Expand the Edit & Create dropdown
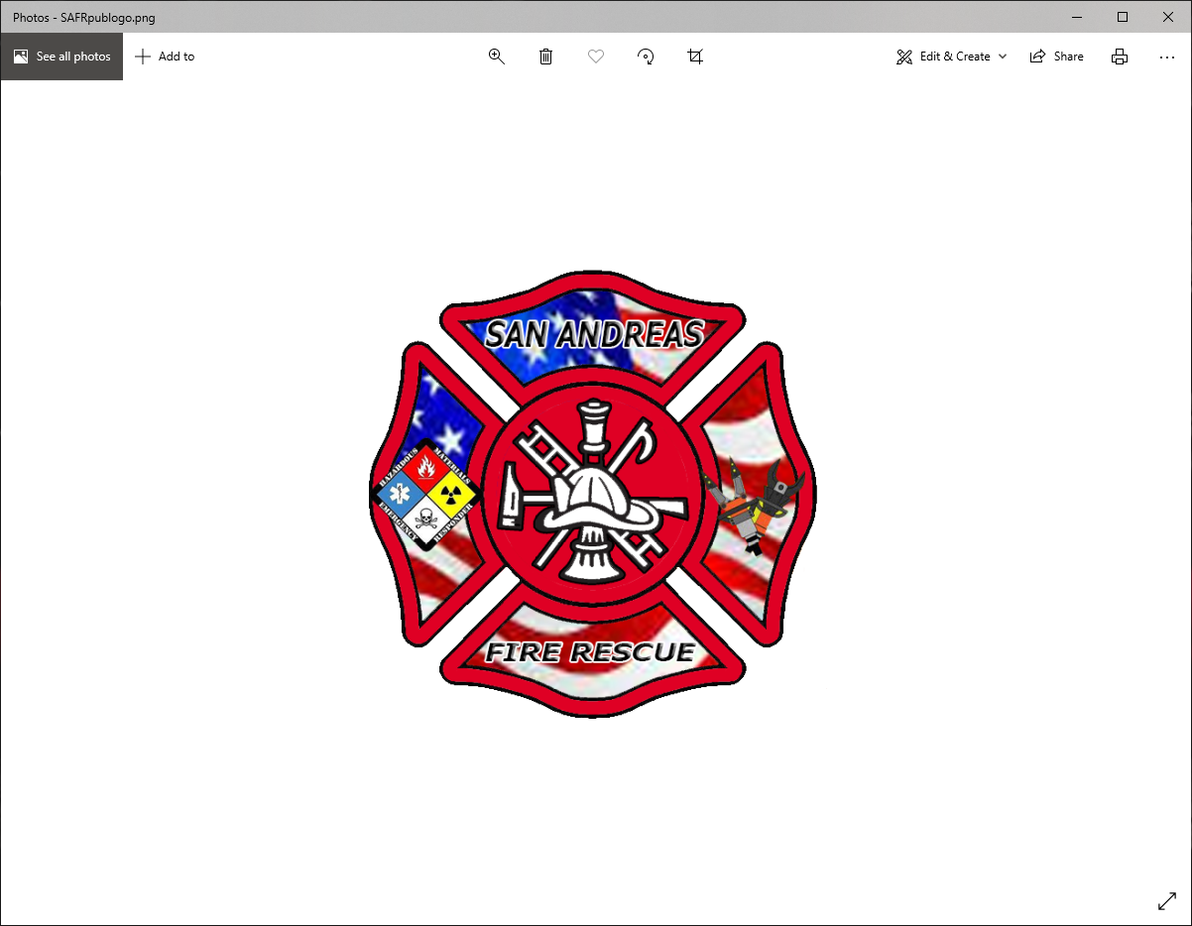This screenshot has height=926, width=1192. pyautogui.click(x=952, y=57)
